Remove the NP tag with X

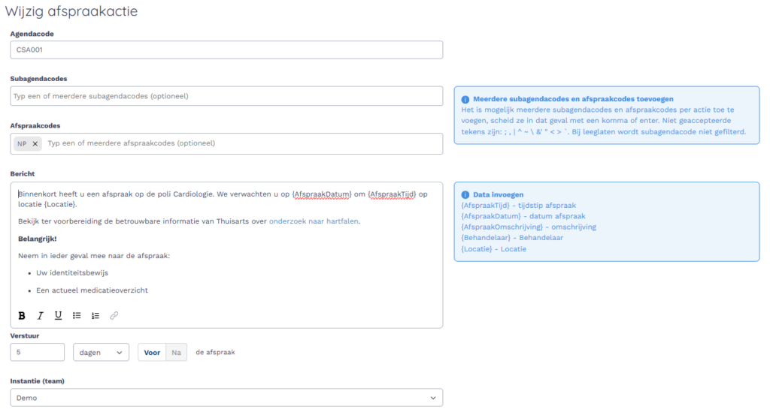35,143
